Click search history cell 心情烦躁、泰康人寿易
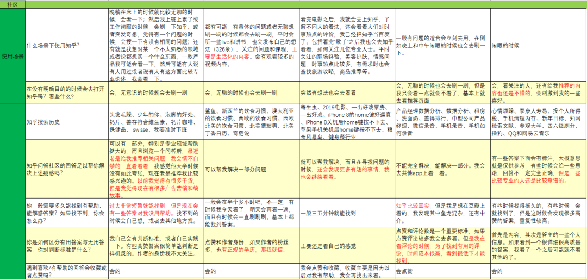 pos(539,121)
